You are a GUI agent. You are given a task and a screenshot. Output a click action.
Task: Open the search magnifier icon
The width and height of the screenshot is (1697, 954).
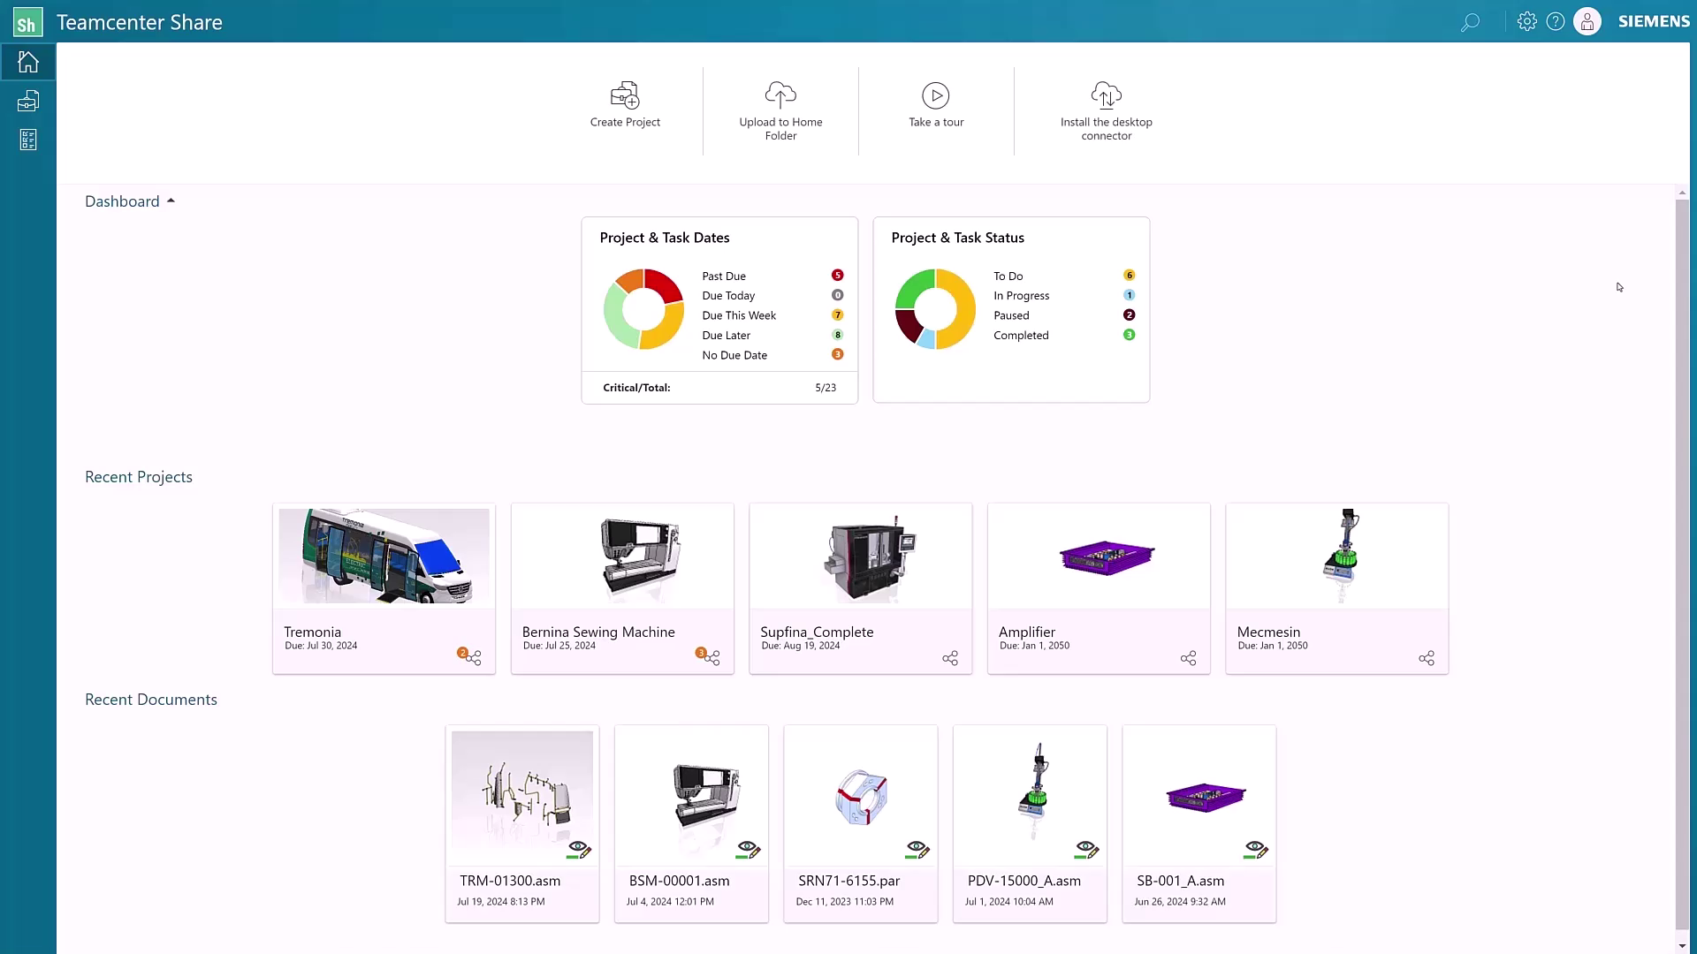tap(1470, 22)
